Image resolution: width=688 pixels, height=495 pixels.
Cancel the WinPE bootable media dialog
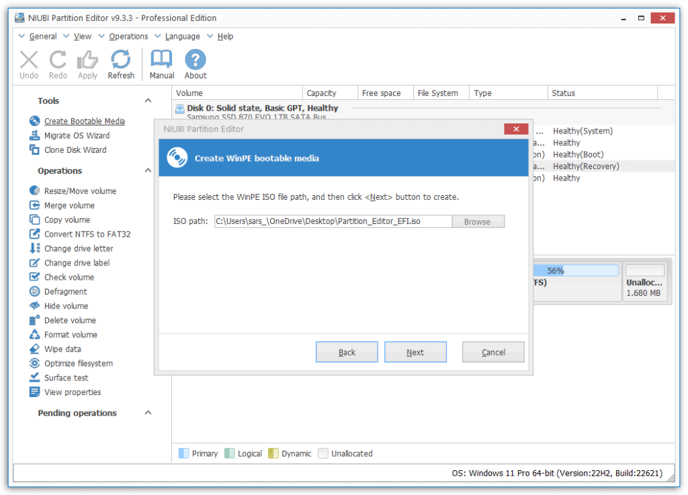click(493, 352)
